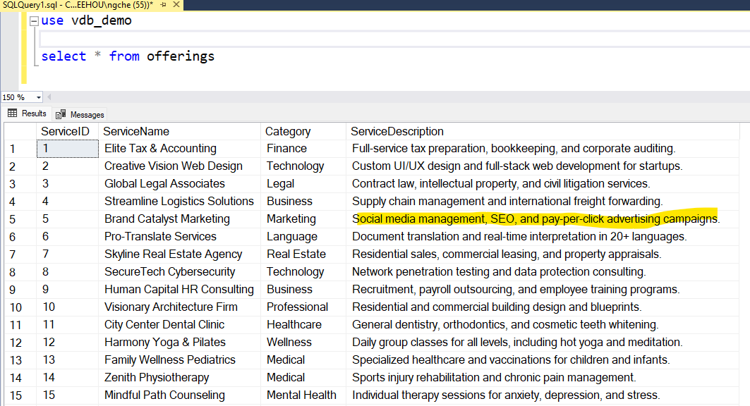
Task: Click the ServiceID column header
Action: (x=65, y=131)
